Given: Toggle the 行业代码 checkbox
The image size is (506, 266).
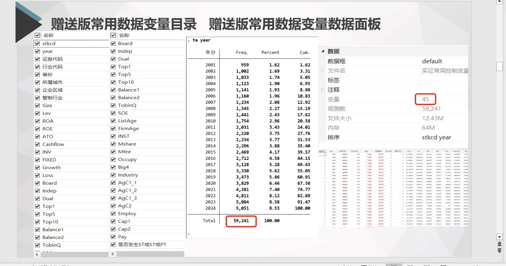Looking at the screenshot, I should click(37, 67).
